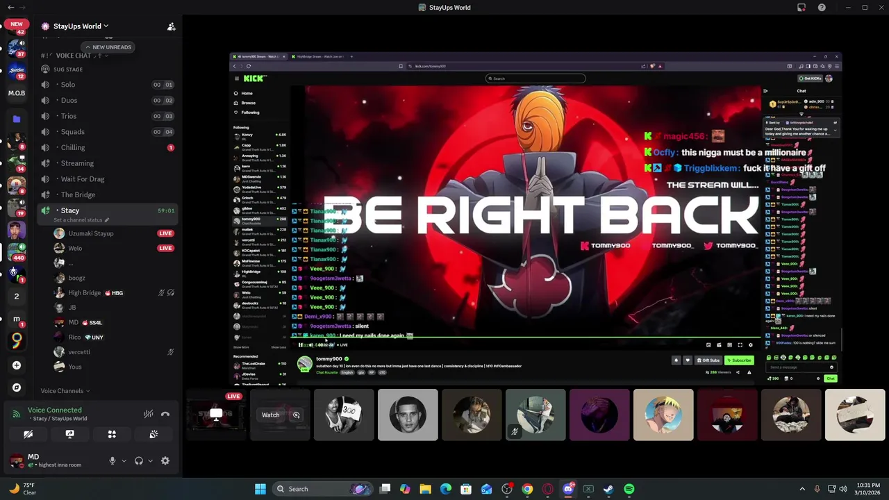The height and width of the screenshot is (500, 889).
Task: Click taskbar Search box
Action: [x=323, y=489]
